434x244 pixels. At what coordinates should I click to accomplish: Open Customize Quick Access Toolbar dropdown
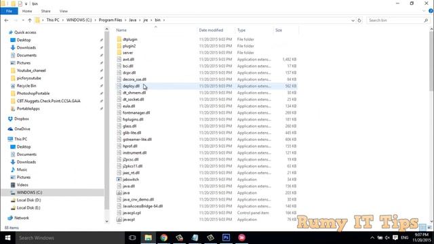26,3
